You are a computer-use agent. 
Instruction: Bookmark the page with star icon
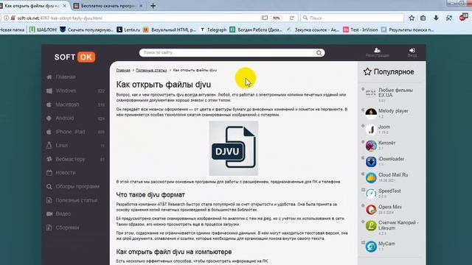coord(412,18)
